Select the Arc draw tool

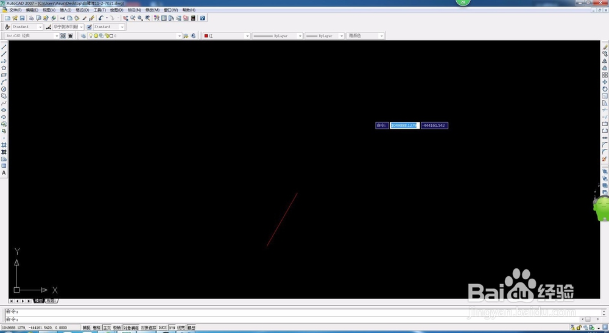[4, 82]
